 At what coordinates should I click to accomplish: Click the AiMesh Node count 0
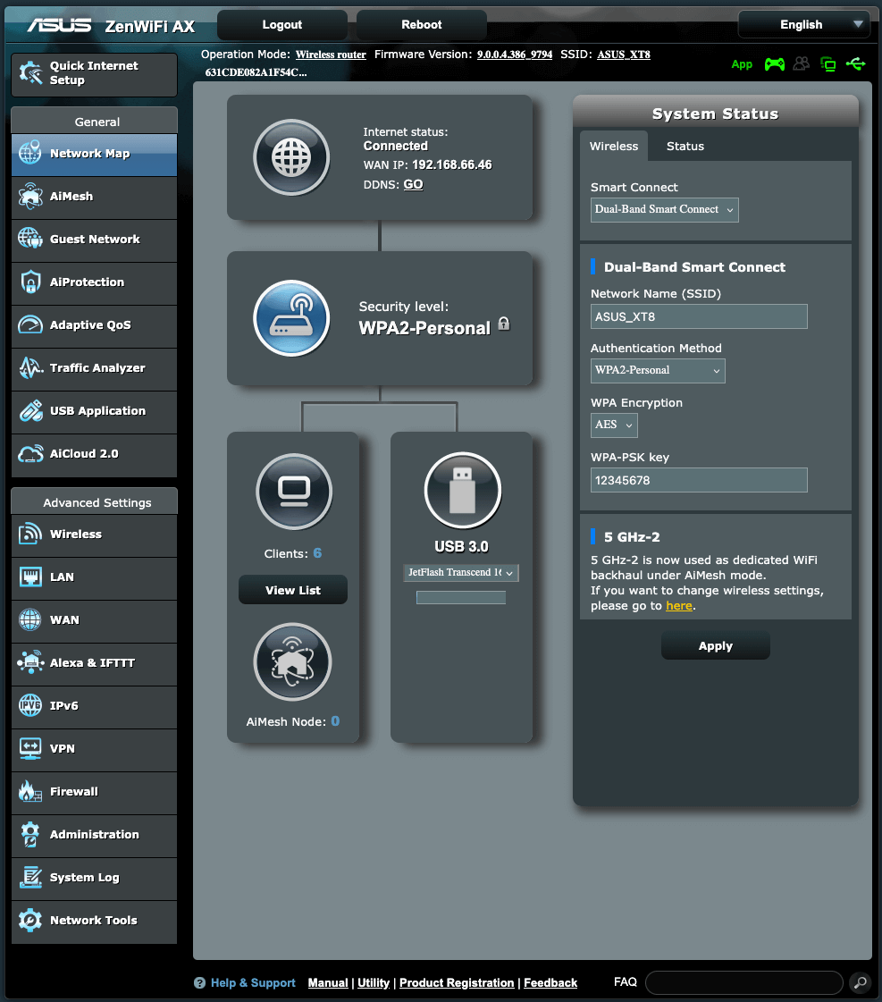point(335,721)
